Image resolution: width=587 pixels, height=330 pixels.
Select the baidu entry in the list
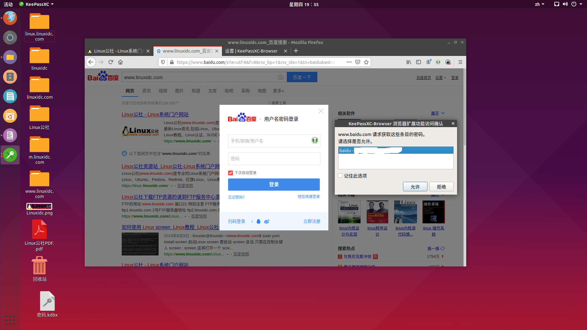(x=395, y=150)
